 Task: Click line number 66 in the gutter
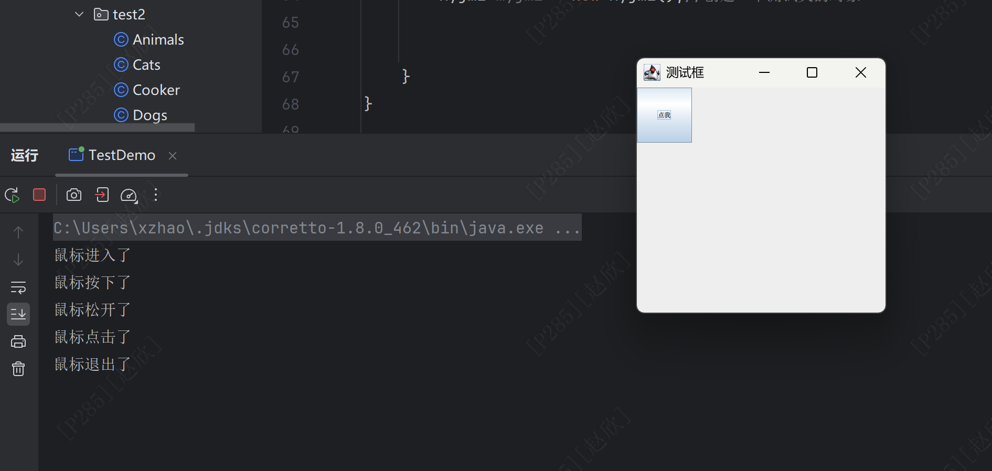tap(290, 50)
